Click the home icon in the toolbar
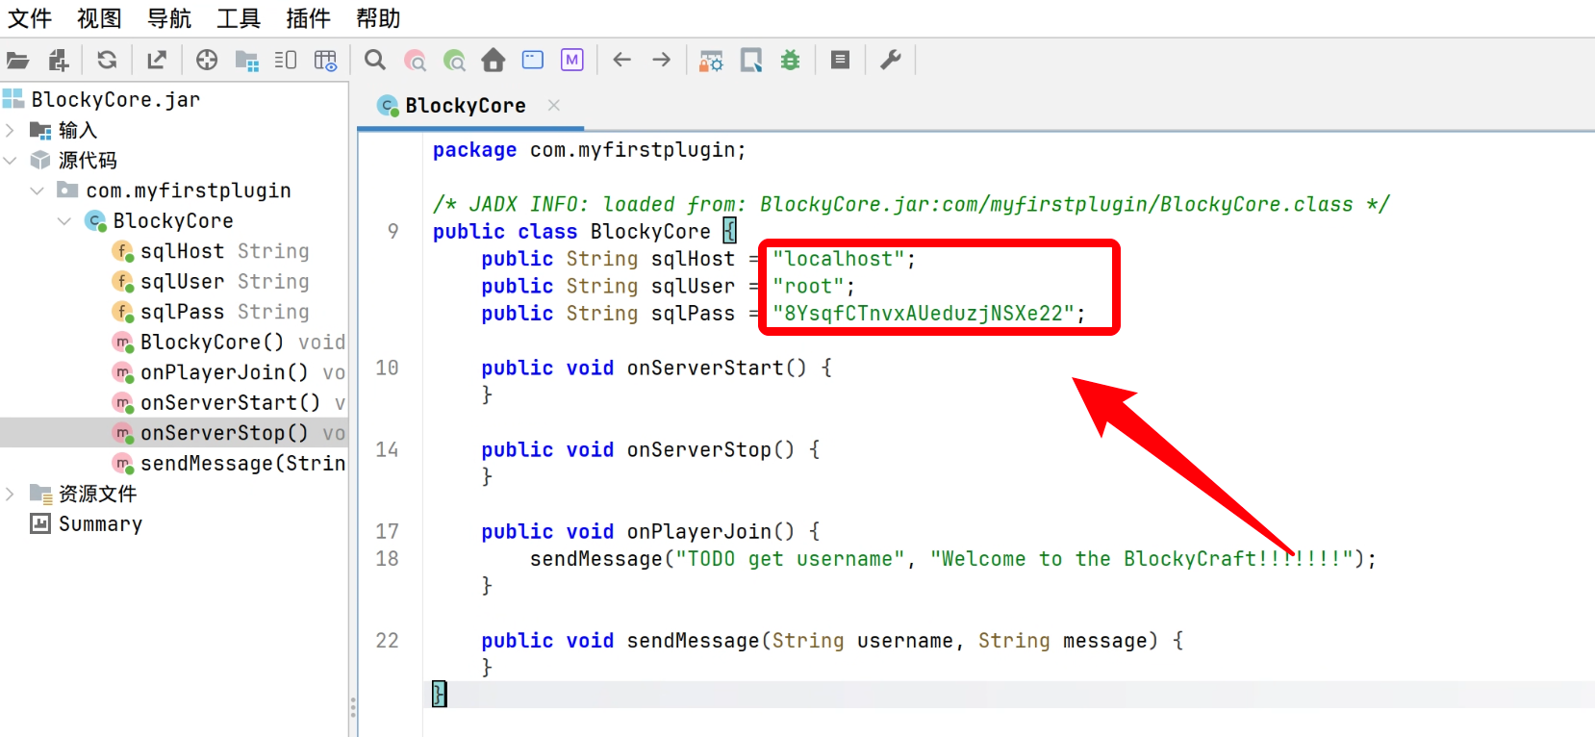The image size is (1595, 737). click(x=494, y=61)
